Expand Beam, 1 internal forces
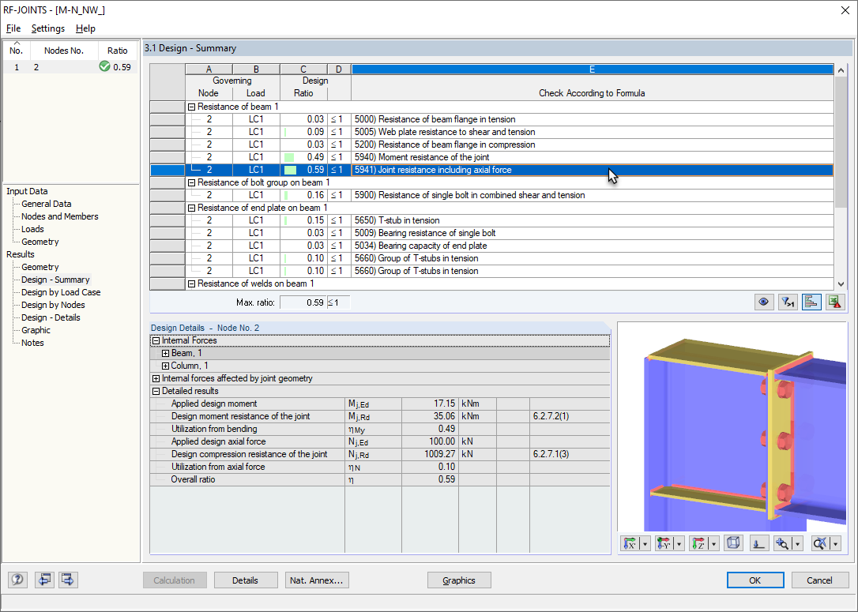 (x=165, y=353)
